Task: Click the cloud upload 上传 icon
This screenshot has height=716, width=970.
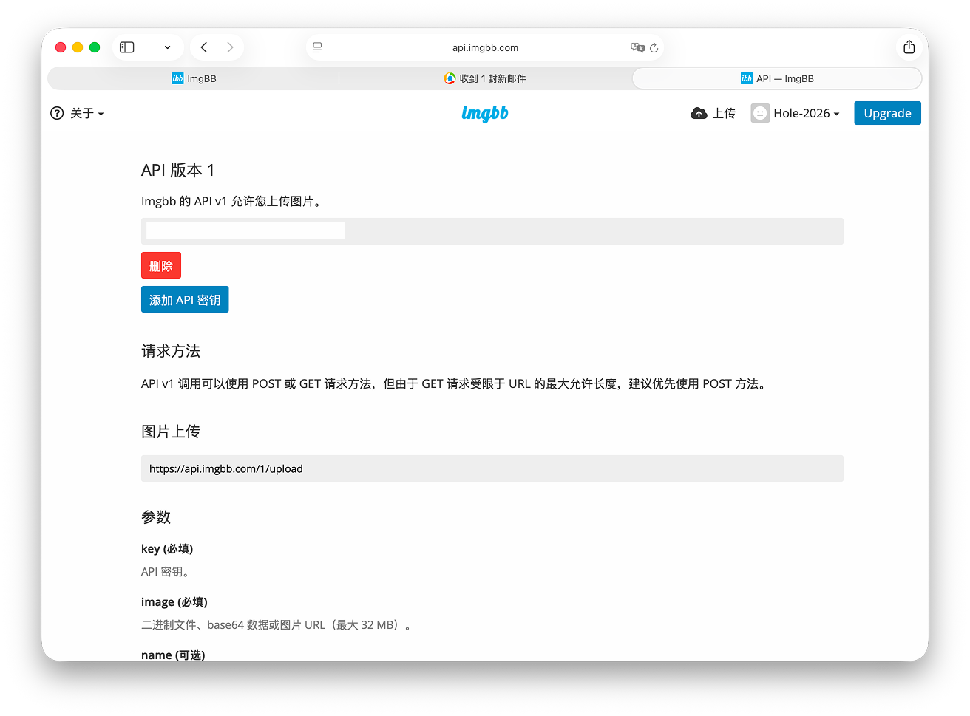Action: click(699, 113)
